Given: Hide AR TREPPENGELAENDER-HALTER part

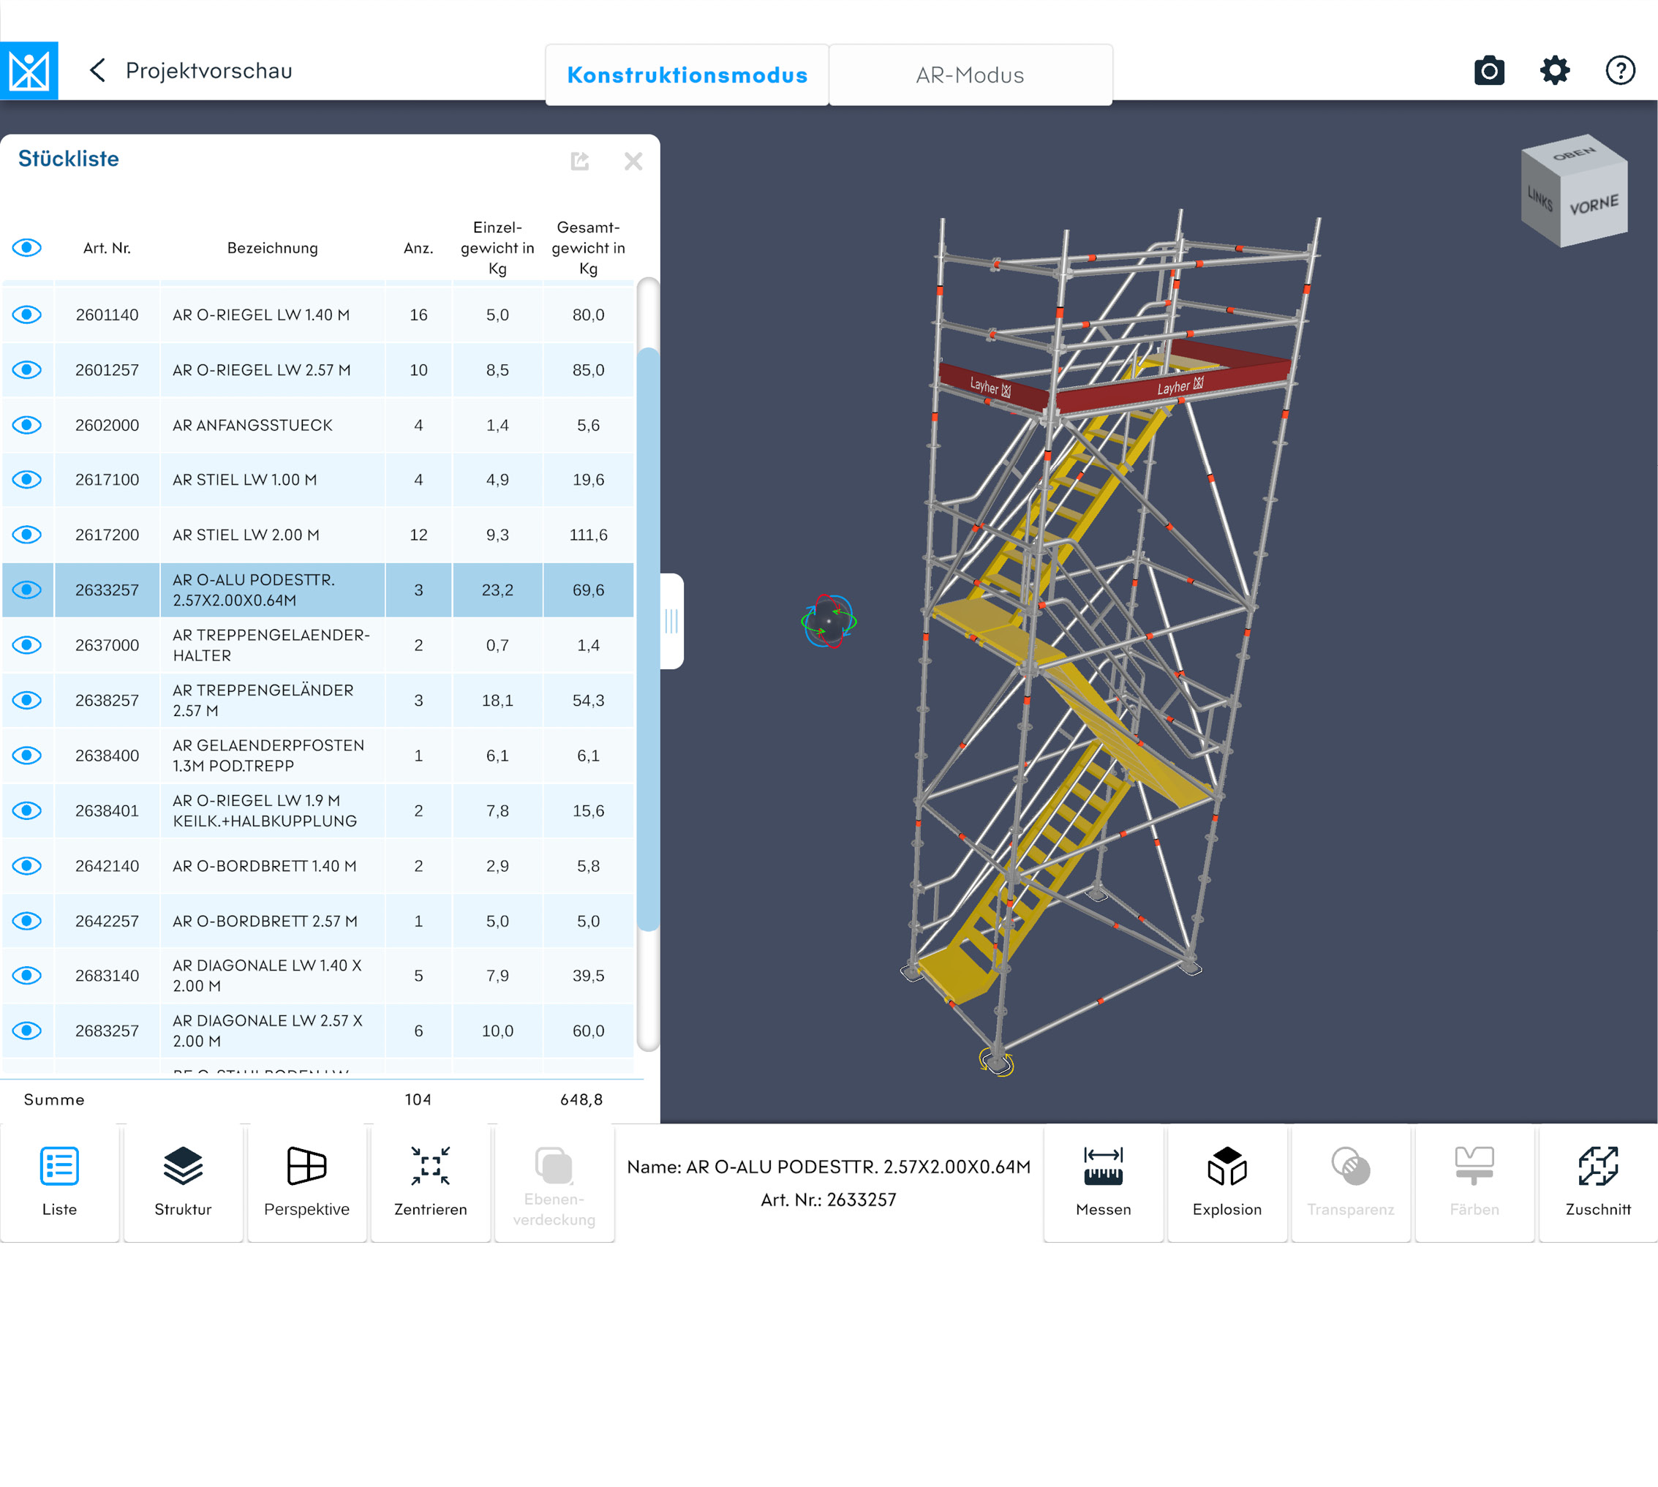Looking at the screenshot, I should pos(27,644).
